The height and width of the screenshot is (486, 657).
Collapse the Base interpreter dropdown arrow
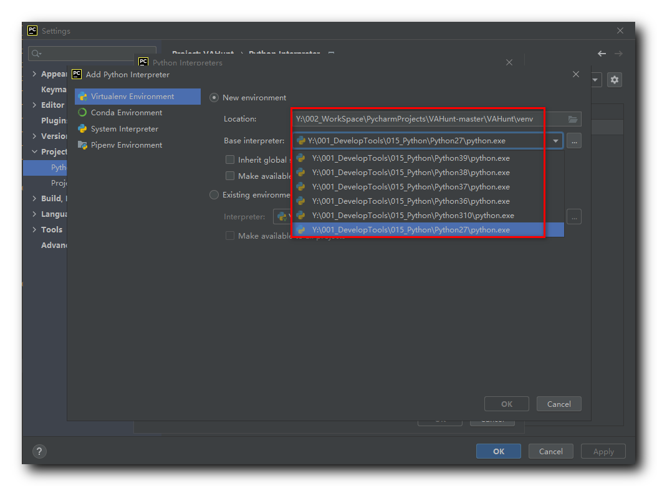click(x=555, y=141)
